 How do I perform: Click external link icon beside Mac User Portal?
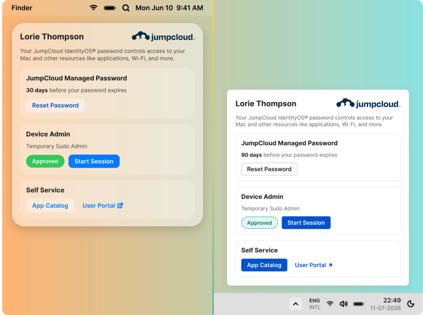(120, 205)
